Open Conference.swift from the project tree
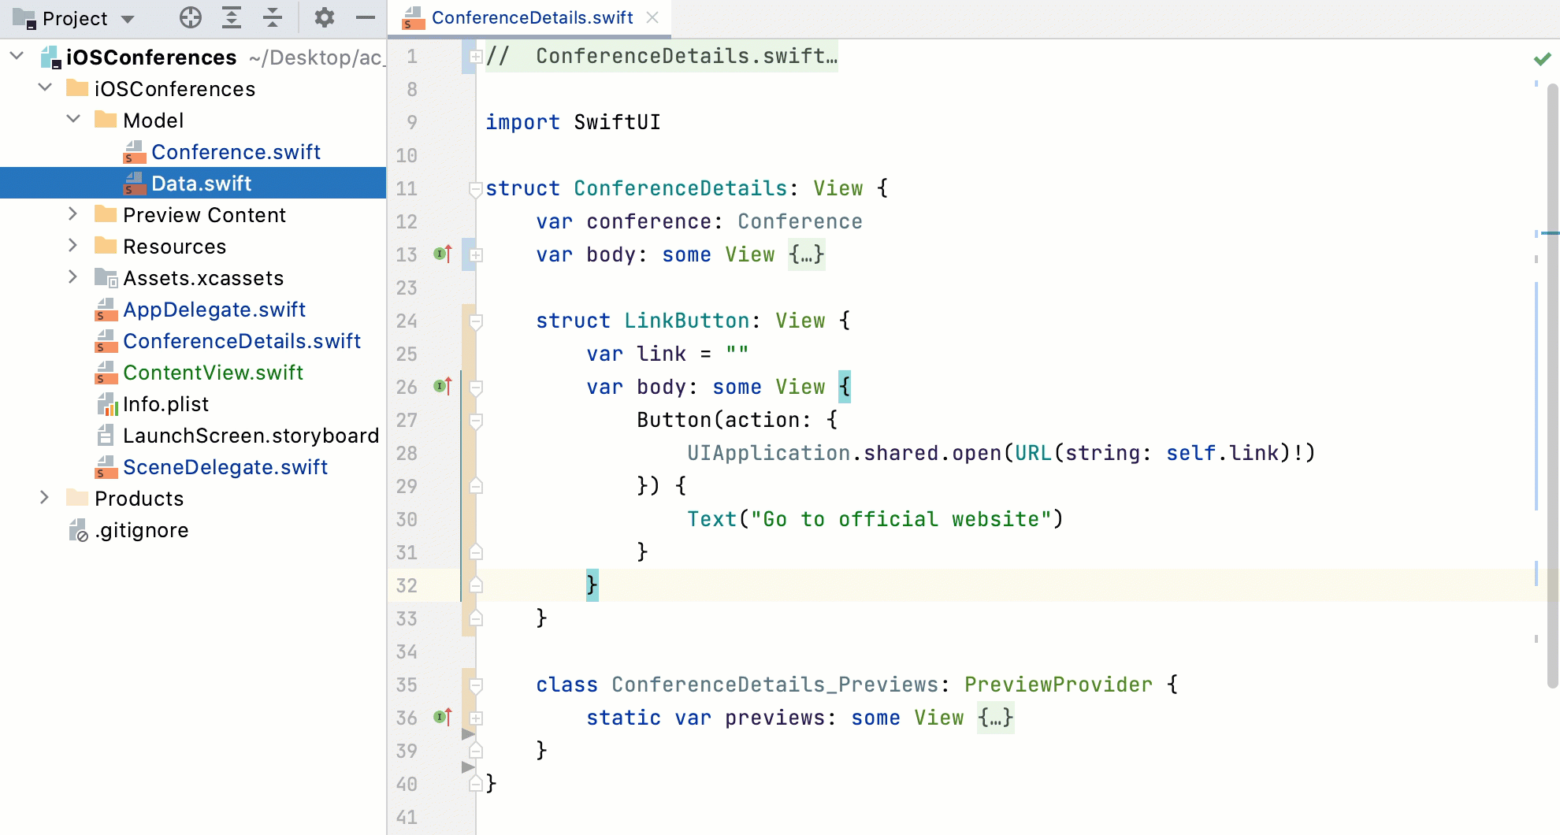The width and height of the screenshot is (1560, 835). [x=238, y=151]
